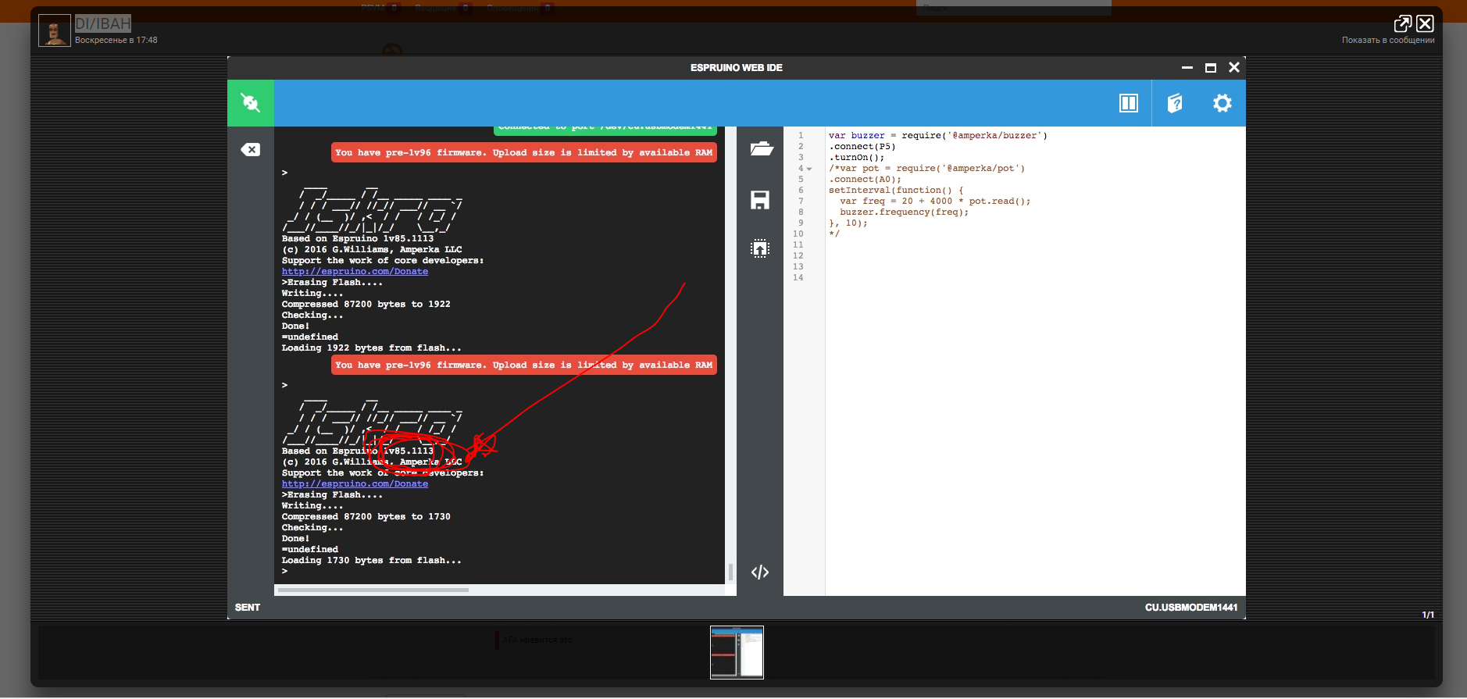Close the image lightbox viewer
This screenshot has width=1467, height=699.
pos(1425,23)
